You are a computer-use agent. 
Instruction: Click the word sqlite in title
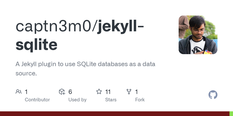(x=36, y=44)
